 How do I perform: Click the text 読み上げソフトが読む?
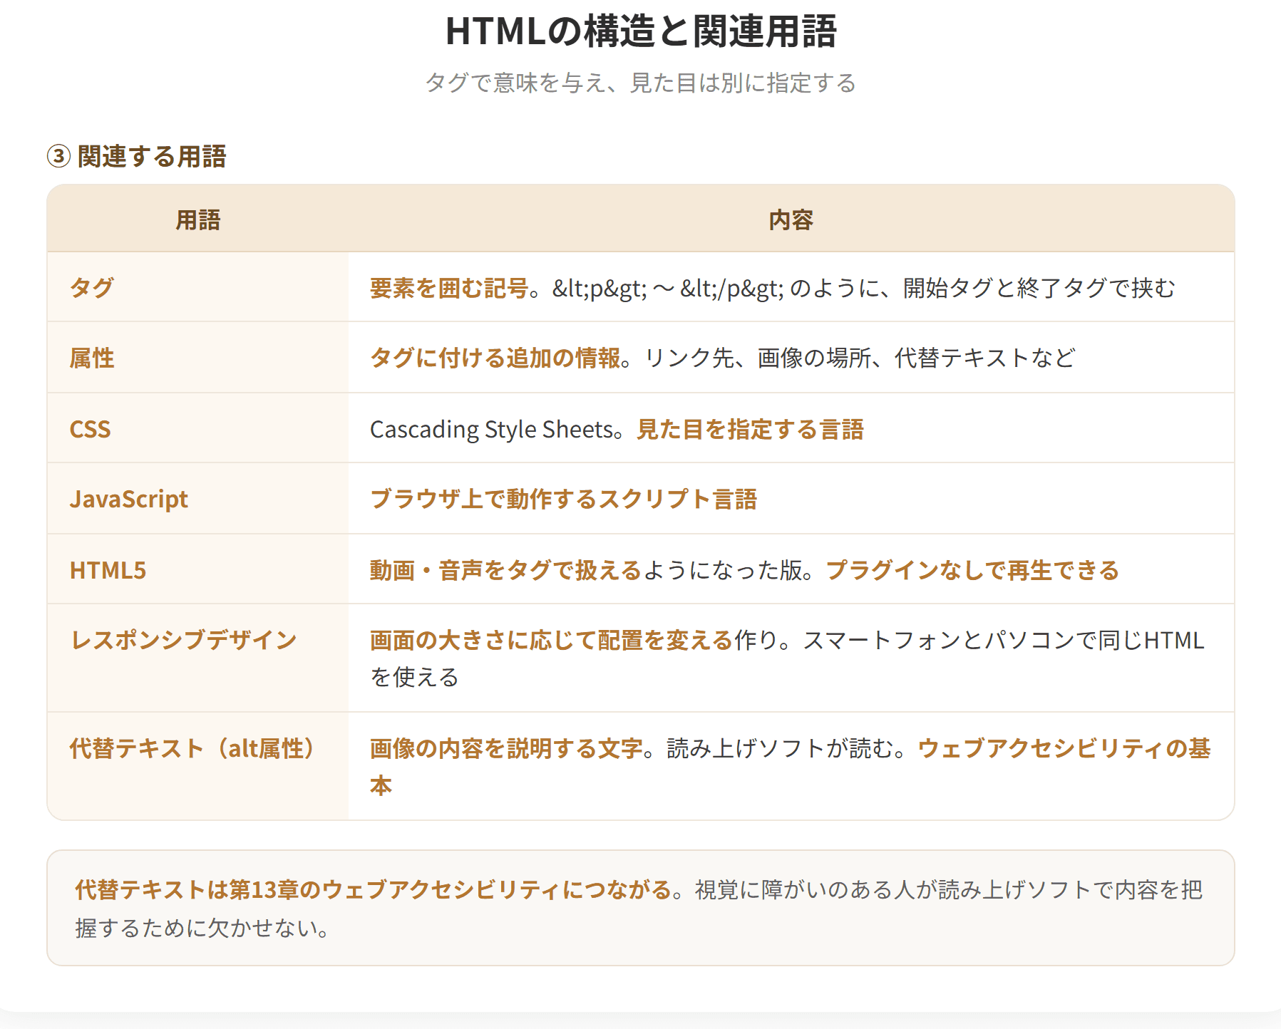pyautogui.click(x=780, y=748)
